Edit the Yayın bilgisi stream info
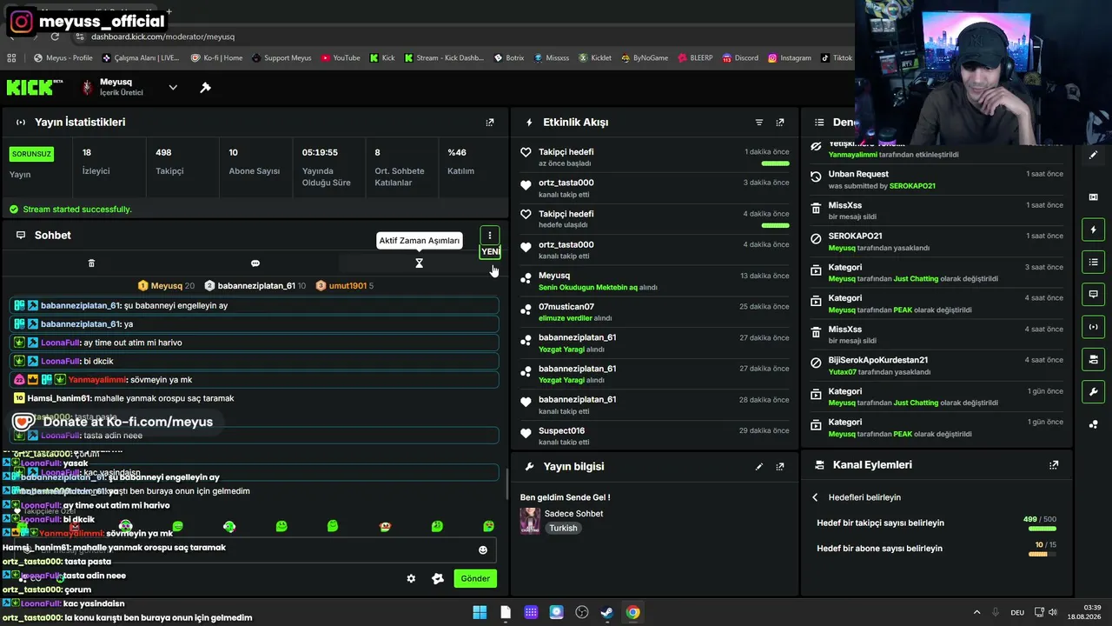The image size is (1112, 626). (759, 467)
